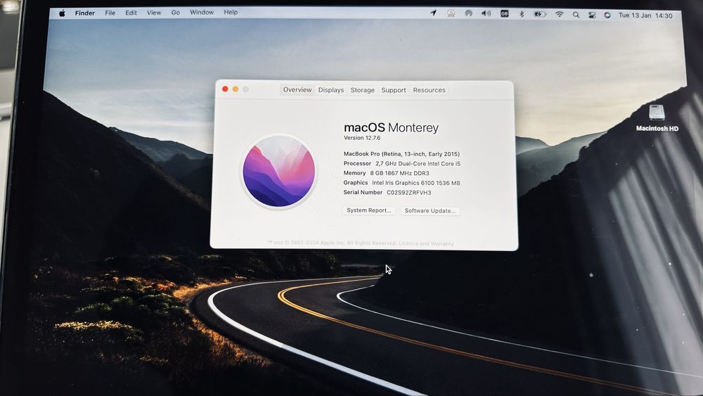The width and height of the screenshot is (703, 396).
Task: Click the location services arrow icon
Action: (x=434, y=13)
